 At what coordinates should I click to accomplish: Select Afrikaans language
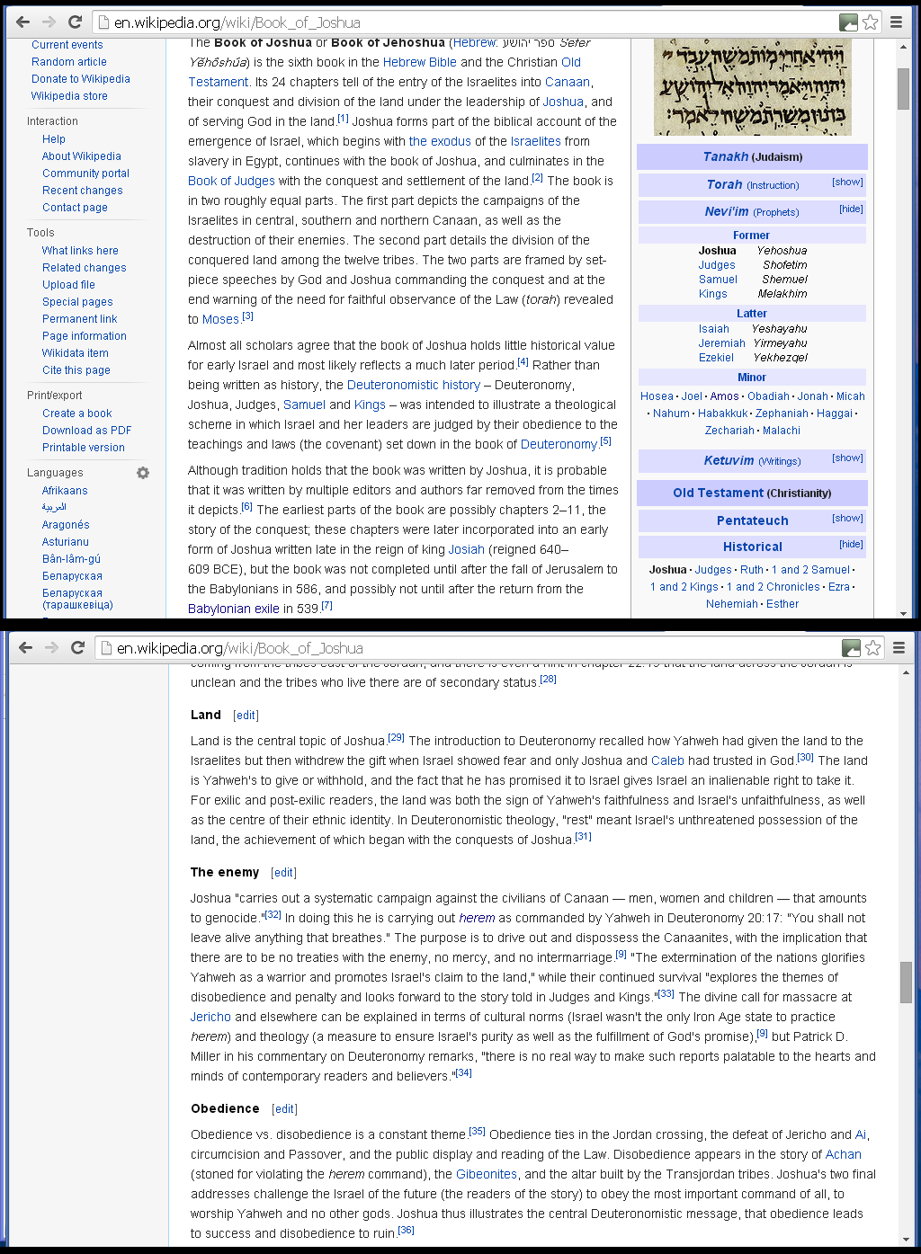65,491
